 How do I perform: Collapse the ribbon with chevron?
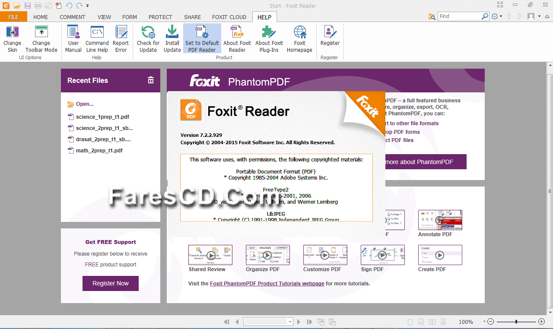tap(547, 16)
